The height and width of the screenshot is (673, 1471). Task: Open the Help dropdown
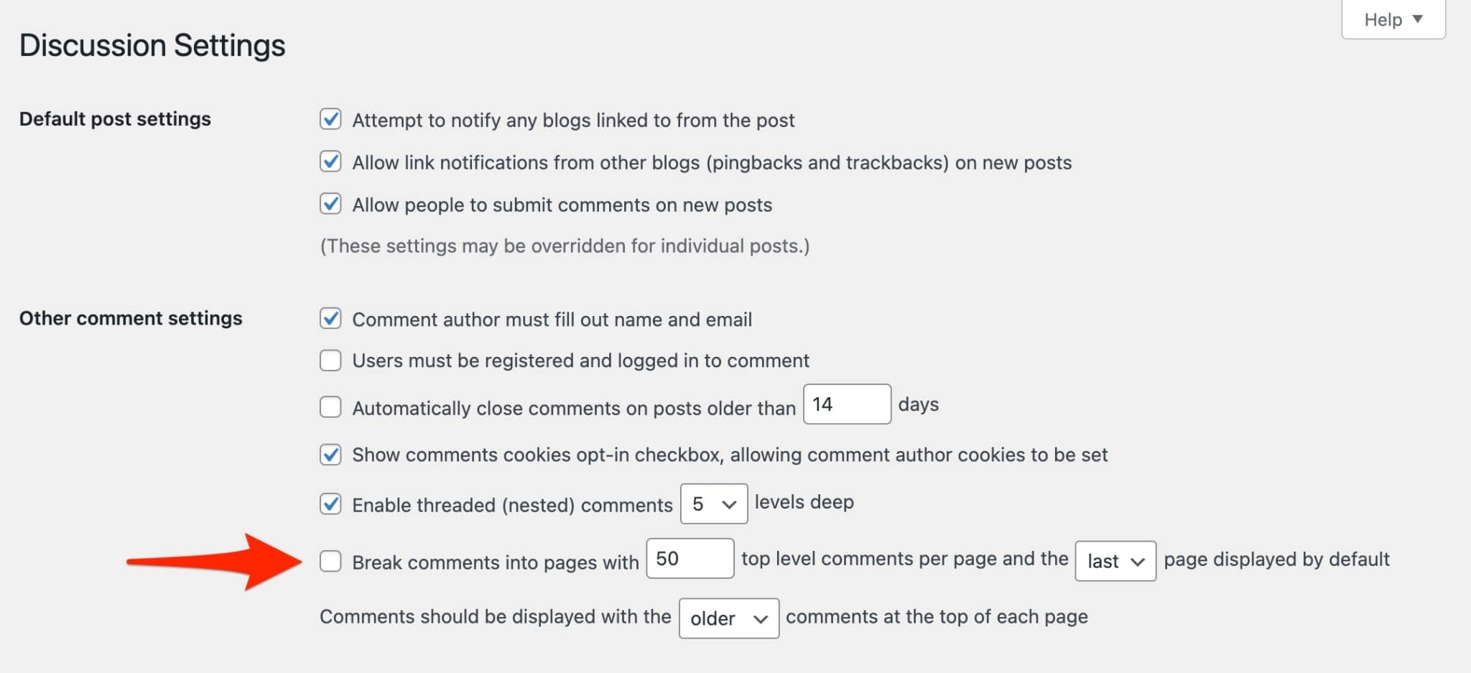click(x=1392, y=19)
